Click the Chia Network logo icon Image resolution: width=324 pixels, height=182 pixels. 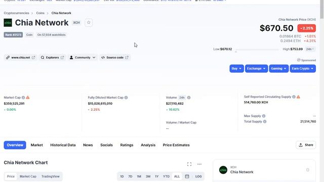[8, 23]
